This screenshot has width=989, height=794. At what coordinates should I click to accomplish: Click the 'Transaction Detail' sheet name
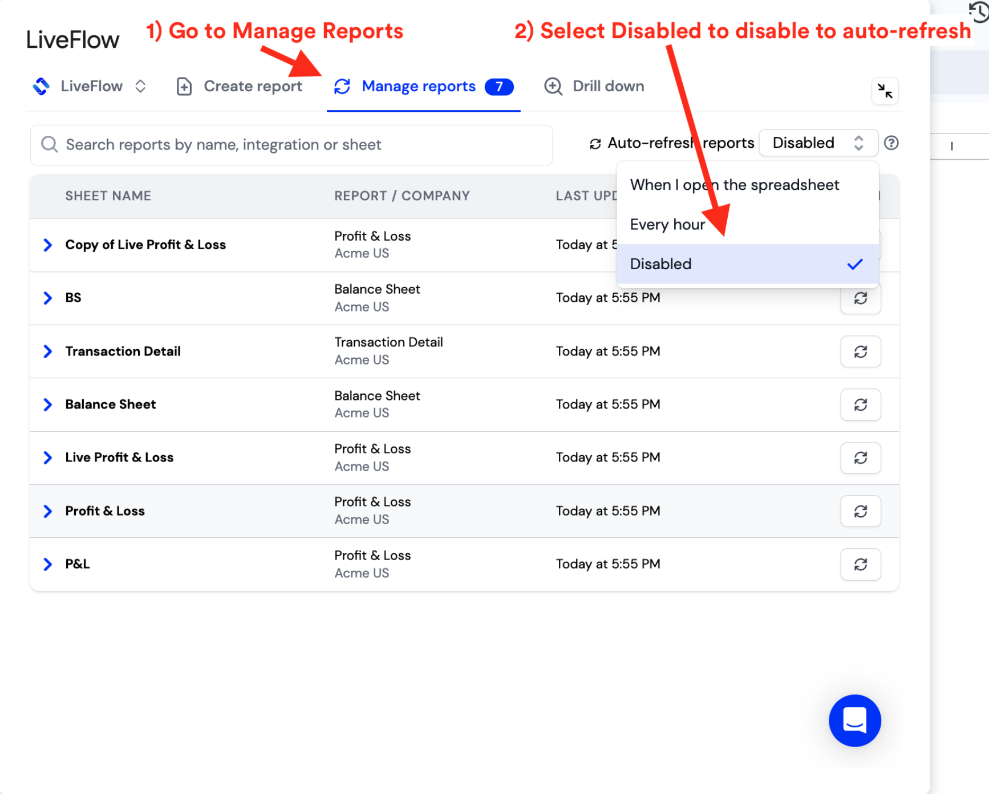point(123,351)
